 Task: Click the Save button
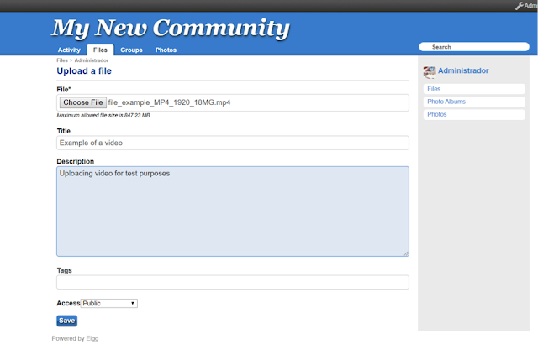tap(67, 321)
